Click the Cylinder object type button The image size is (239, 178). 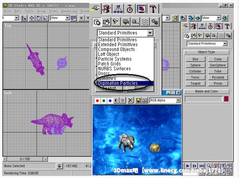pyautogui.click(x=195, y=72)
